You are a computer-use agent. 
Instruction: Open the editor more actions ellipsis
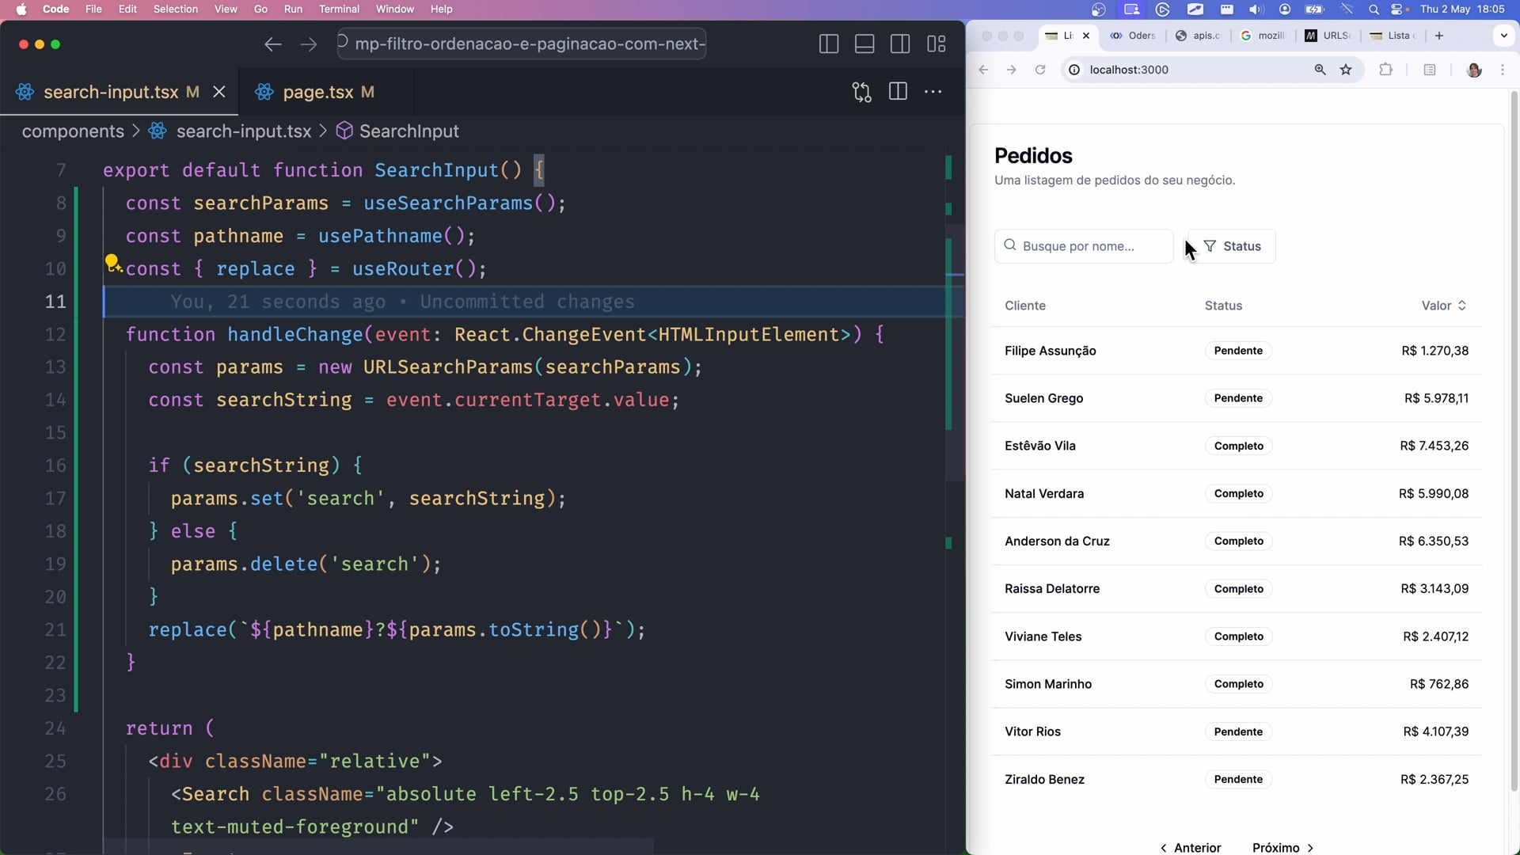coord(933,92)
